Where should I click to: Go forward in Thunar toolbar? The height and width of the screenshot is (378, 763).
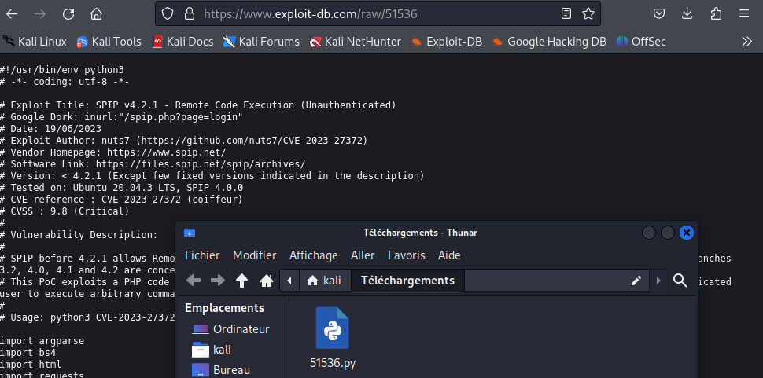pos(218,281)
